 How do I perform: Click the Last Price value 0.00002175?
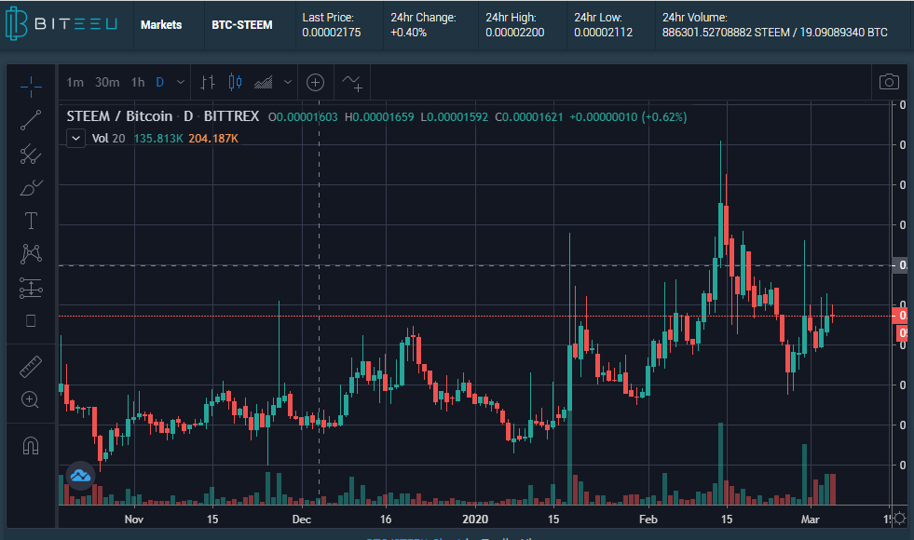(331, 33)
